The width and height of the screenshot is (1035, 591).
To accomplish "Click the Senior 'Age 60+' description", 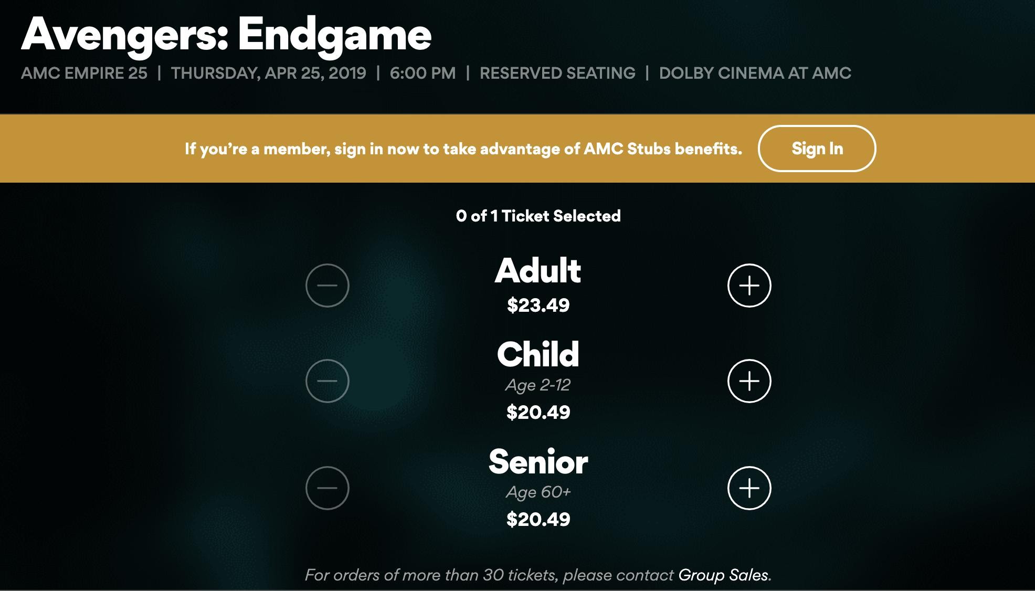I will click(538, 492).
